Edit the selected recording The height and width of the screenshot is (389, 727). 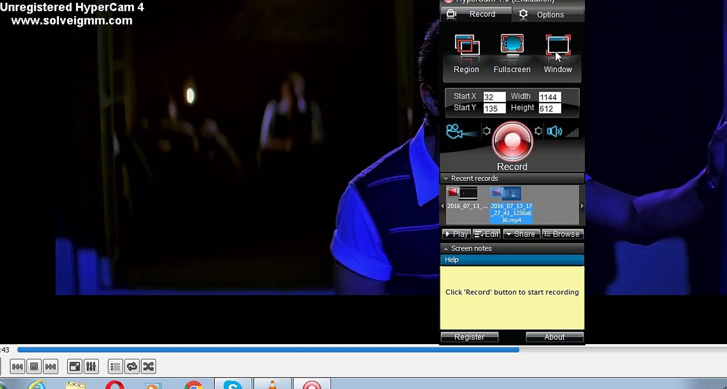tap(486, 234)
